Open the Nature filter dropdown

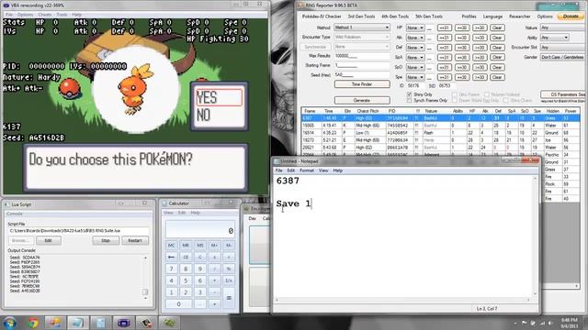(563, 27)
